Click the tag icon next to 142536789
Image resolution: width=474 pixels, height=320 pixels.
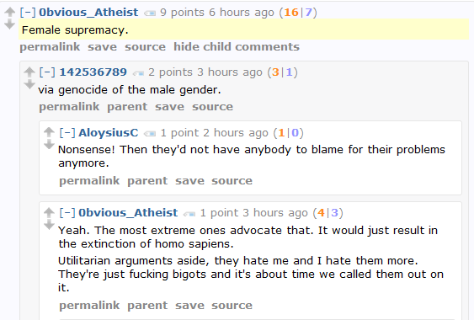(x=138, y=73)
